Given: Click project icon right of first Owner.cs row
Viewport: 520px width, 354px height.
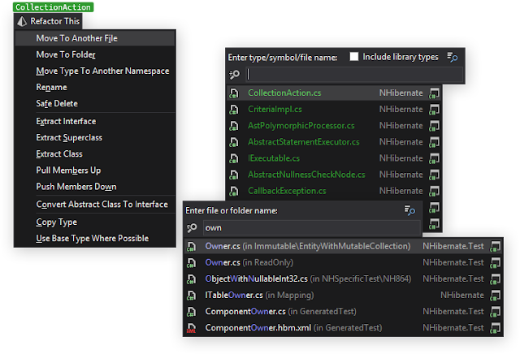Looking at the screenshot, I should coord(495,246).
